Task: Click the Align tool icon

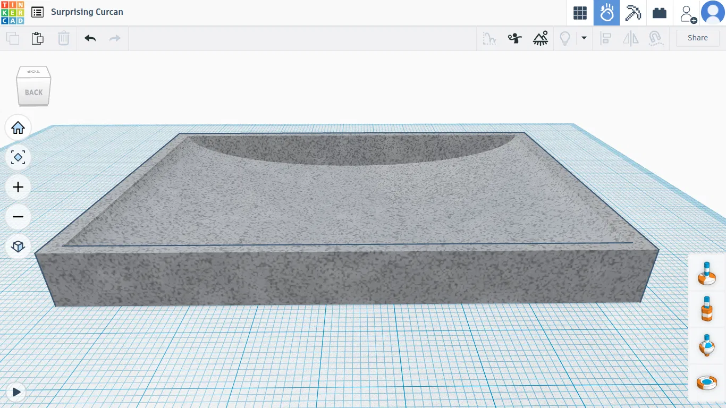Action: coord(605,38)
